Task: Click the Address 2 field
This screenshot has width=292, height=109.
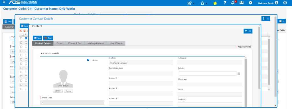Action: pyautogui.click(x=141, y=83)
